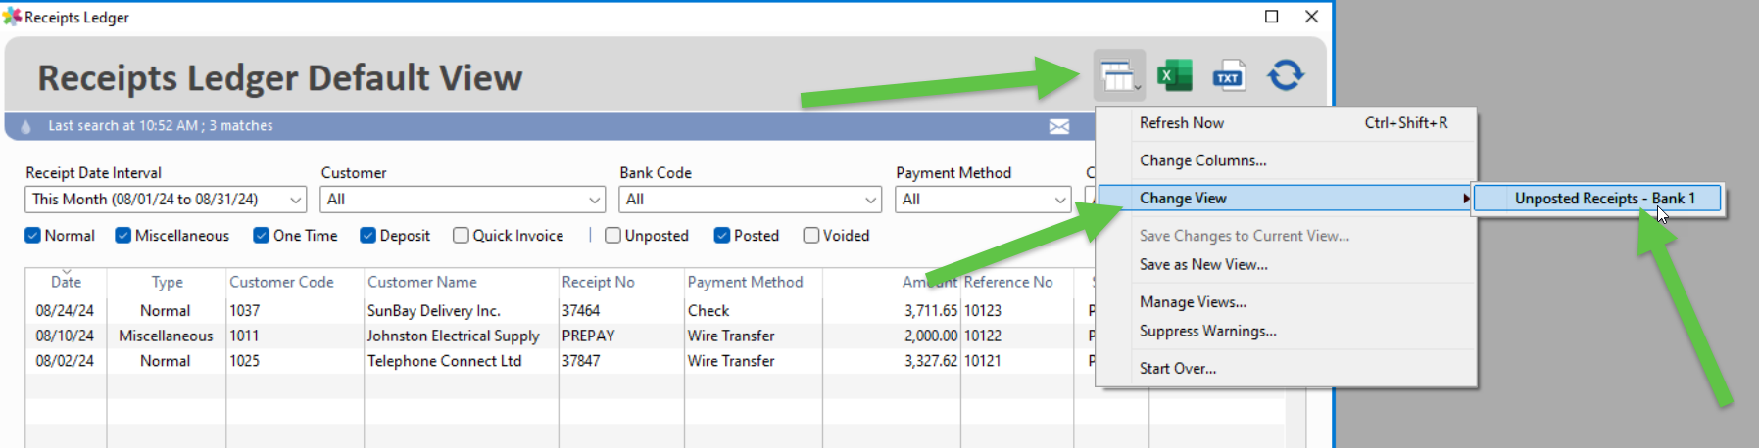This screenshot has height=448, width=1759.
Task: Toggle the Normal checkbox
Action: pos(32,236)
